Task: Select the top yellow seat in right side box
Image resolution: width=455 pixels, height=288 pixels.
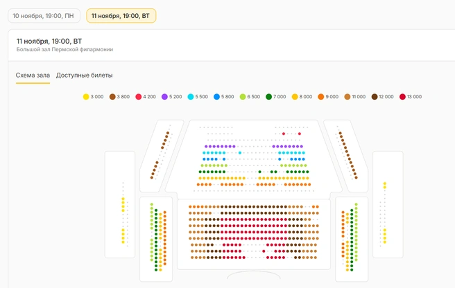Action: (x=385, y=183)
